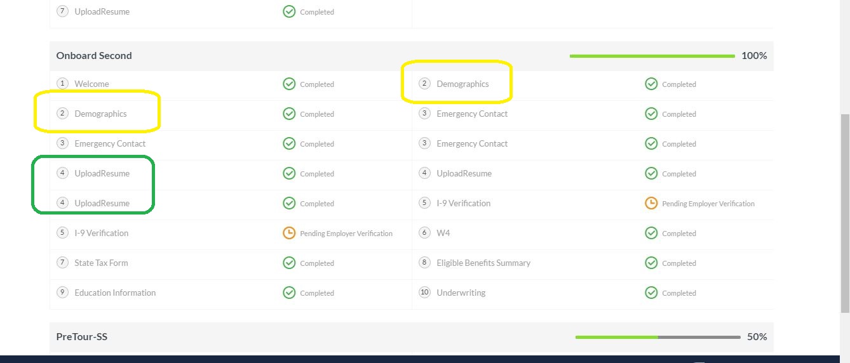Image resolution: width=850 pixels, height=363 pixels.
Task: Go to the Education Information step
Action: click(x=115, y=293)
